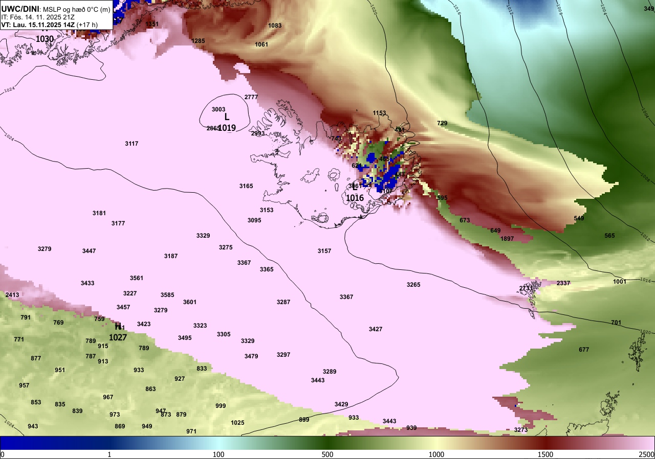Click the 3095 value

coord(254,220)
